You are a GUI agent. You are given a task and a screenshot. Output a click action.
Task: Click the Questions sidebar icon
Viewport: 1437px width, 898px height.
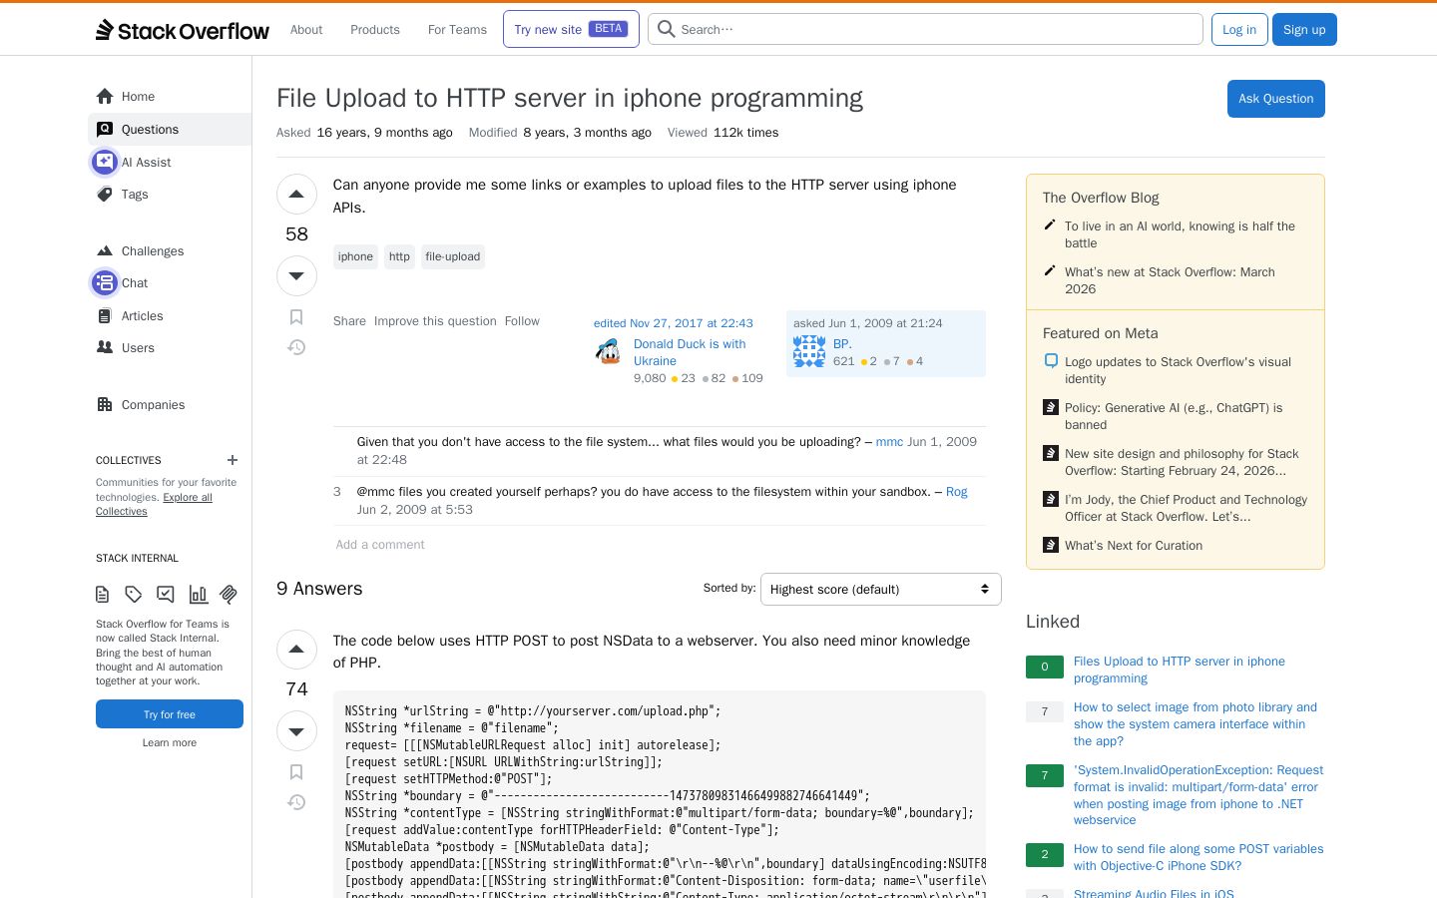[x=105, y=129]
